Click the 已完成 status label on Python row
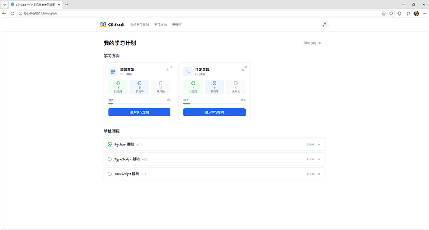This screenshot has width=429, height=230. [310, 144]
